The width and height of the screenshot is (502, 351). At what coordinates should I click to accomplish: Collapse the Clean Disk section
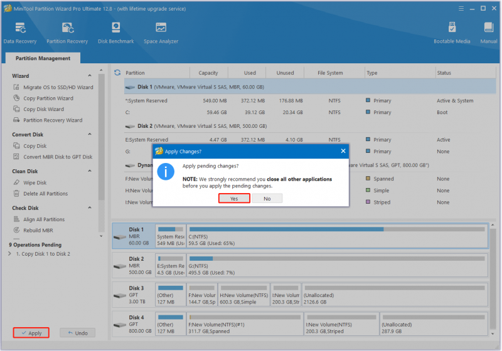(x=90, y=171)
